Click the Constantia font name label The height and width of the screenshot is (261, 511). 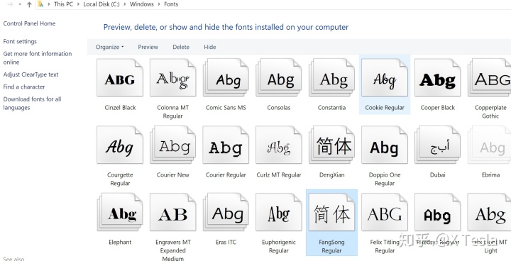tap(331, 108)
